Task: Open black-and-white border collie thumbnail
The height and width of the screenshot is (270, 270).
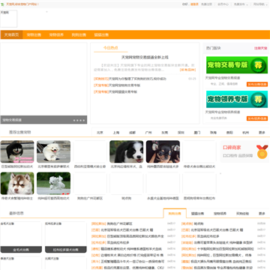Action: [127, 151]
